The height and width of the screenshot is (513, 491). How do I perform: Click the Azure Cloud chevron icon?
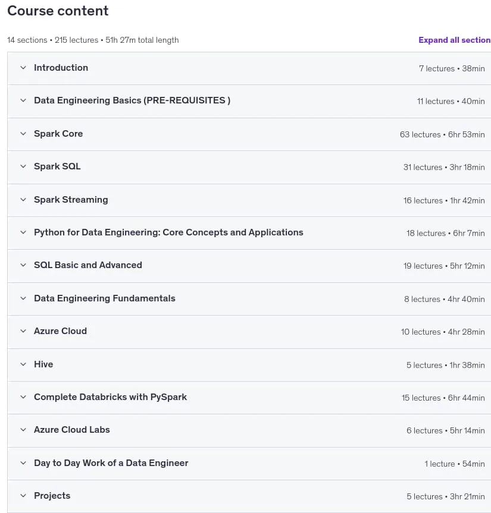(23, 331)
